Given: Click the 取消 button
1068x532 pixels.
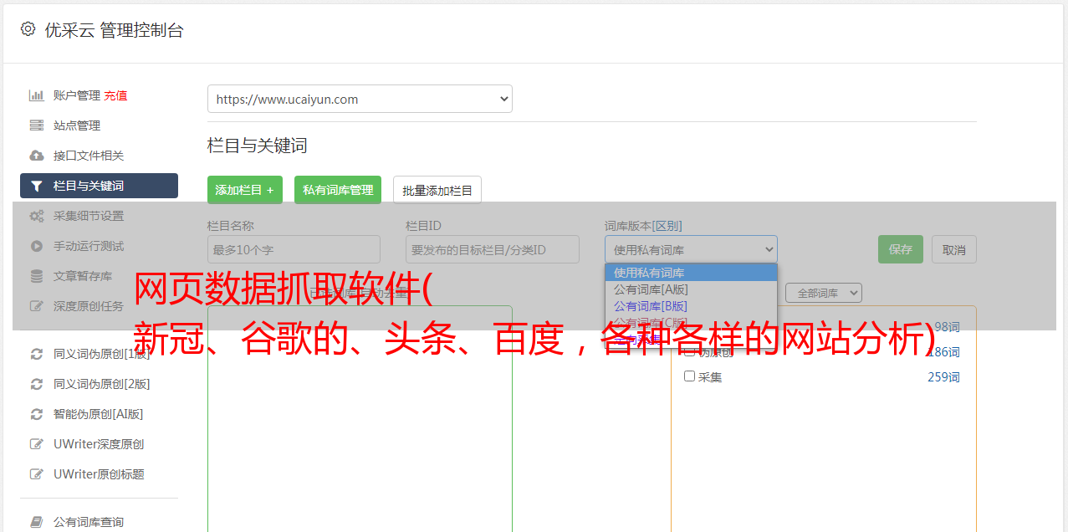Looking at the screenshot, I should point(954,249).
